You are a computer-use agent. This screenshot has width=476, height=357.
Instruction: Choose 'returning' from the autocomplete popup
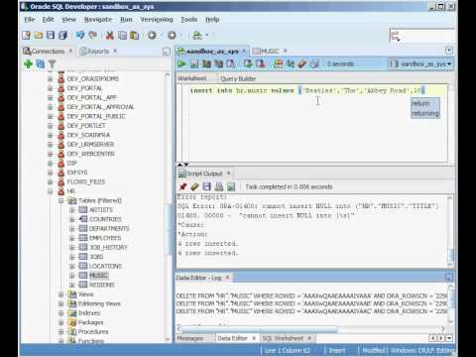(x=425, y=113)
